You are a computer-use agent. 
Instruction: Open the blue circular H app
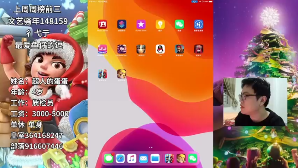click(x=199, y=24)
